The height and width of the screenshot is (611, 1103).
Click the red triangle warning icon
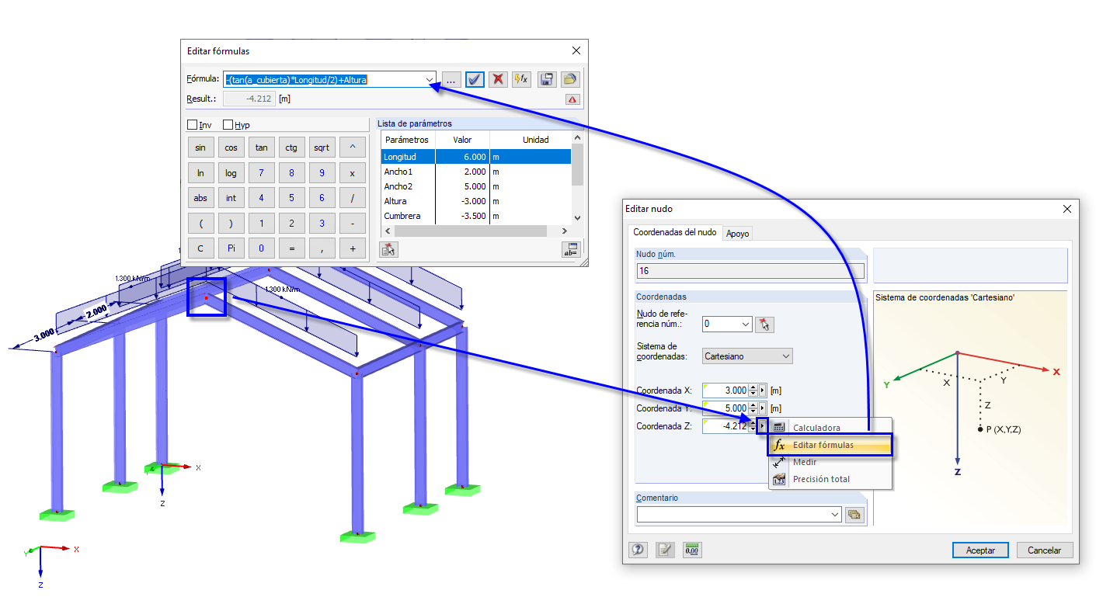572,99
